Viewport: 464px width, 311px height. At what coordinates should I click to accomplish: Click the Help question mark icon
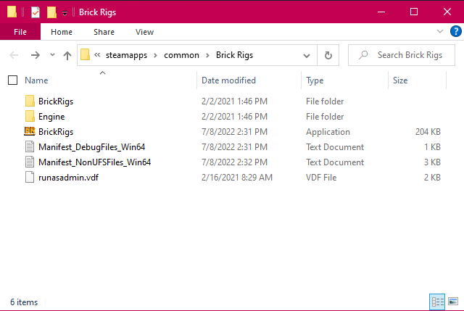click(x=455, y=32)
